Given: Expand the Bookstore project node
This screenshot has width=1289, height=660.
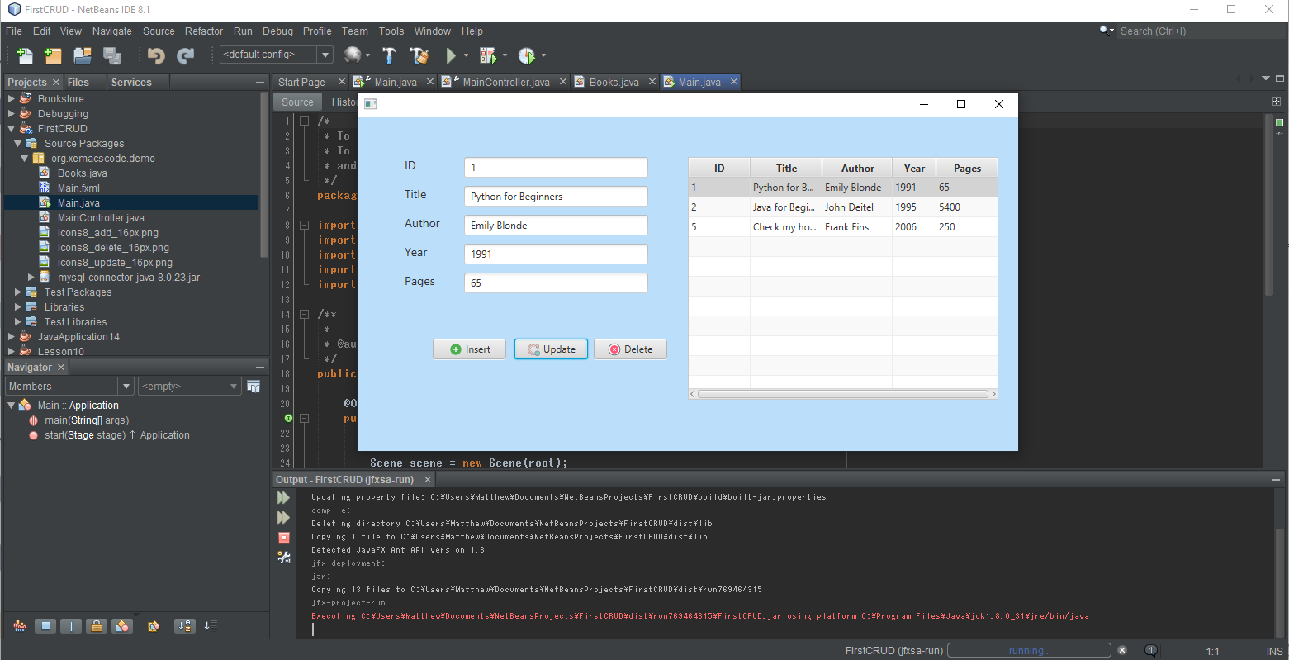Looking at the screenshot, I should click(11, 99).
